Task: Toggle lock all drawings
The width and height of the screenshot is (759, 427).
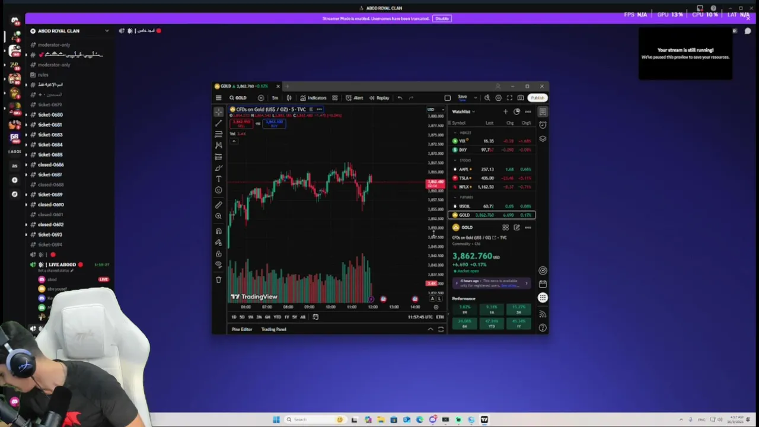Action: (x=218, y=254)
